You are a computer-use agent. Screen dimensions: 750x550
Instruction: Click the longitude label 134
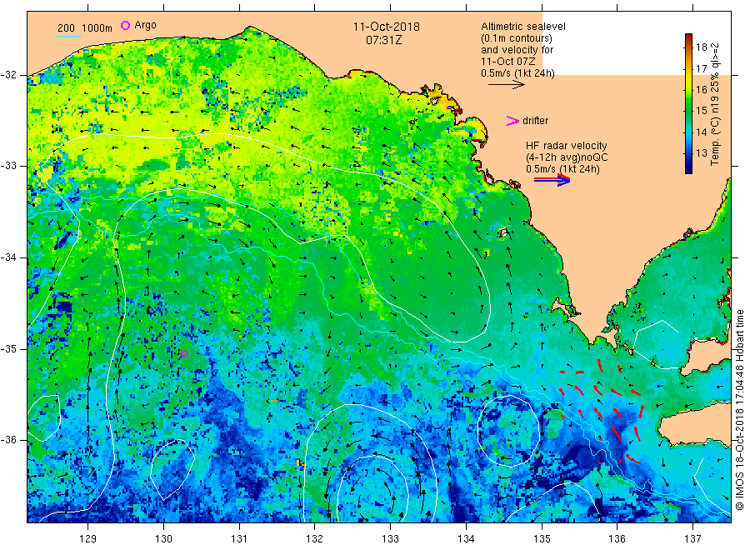click(466, 539)
